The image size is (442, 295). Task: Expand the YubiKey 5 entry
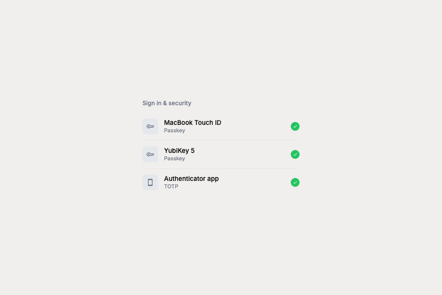(x=221, y=154)
